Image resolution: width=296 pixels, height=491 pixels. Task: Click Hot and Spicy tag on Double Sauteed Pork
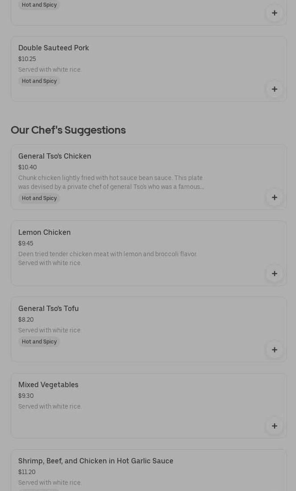39,81
